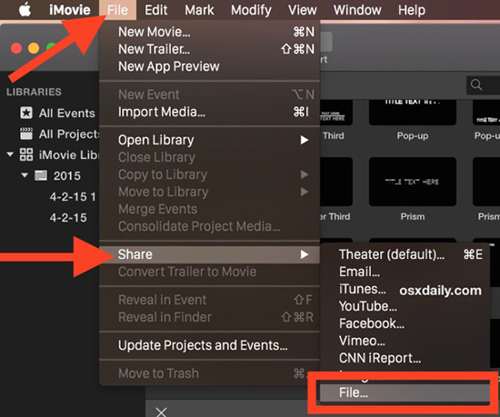Screen dimensions: 500x417
Task: Share the movie to YouTube…
Action: (x=405, y=306)
